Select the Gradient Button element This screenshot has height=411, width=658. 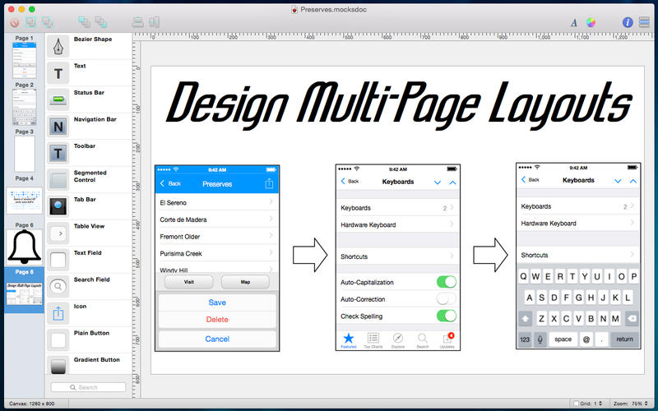(59, 367)
